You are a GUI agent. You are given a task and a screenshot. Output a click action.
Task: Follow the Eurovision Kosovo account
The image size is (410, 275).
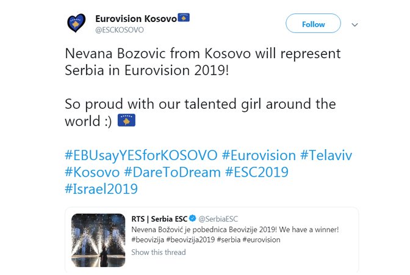[x=313, y=24]
